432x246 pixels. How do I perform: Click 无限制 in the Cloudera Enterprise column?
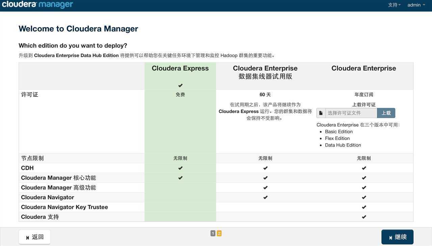[364, 158]
